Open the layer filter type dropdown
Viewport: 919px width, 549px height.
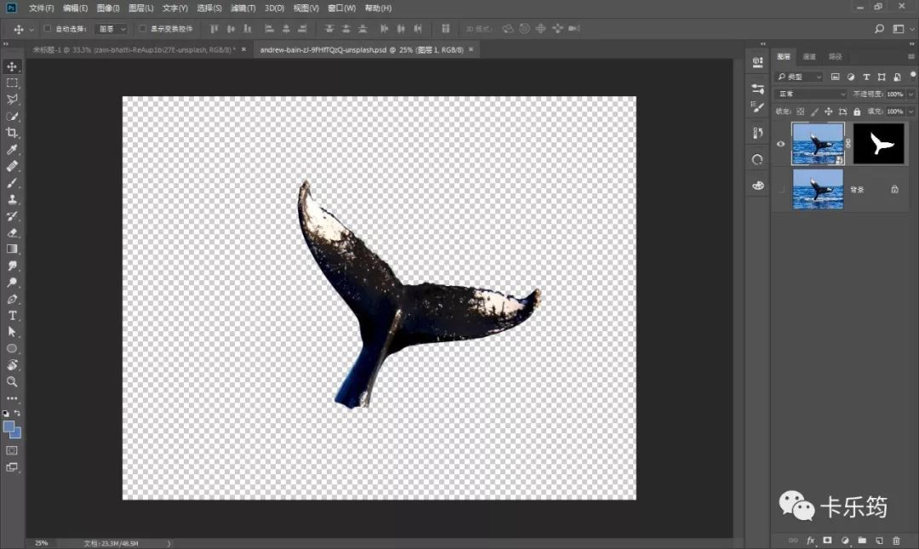click(x=799, y=77)
